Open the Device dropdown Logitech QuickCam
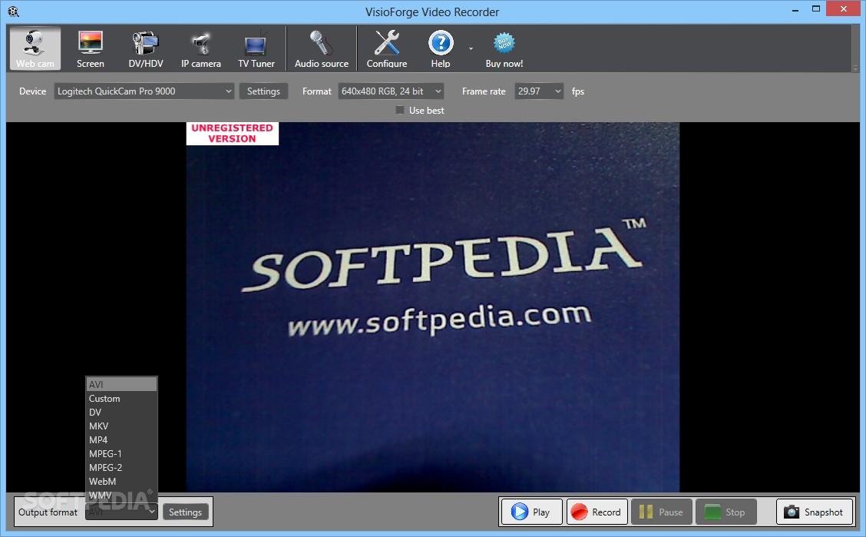Viewport: 866px width, 537px height. coord(144,91)
